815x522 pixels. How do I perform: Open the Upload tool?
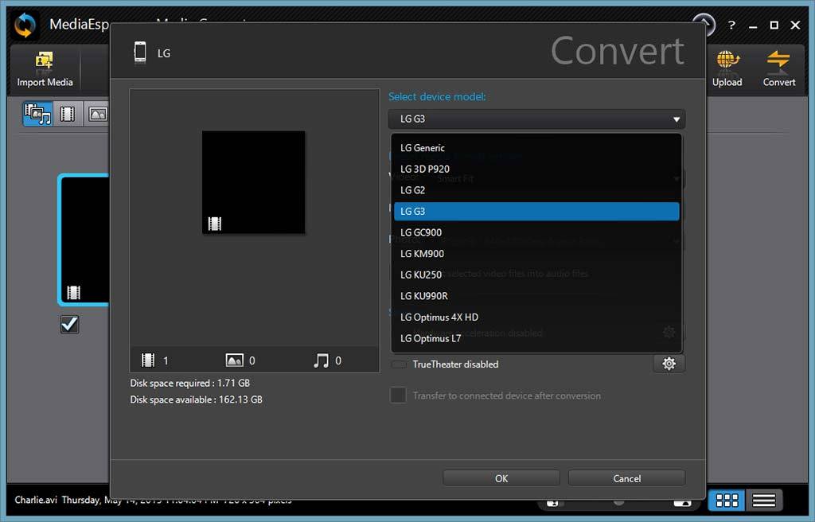(727, 69)
